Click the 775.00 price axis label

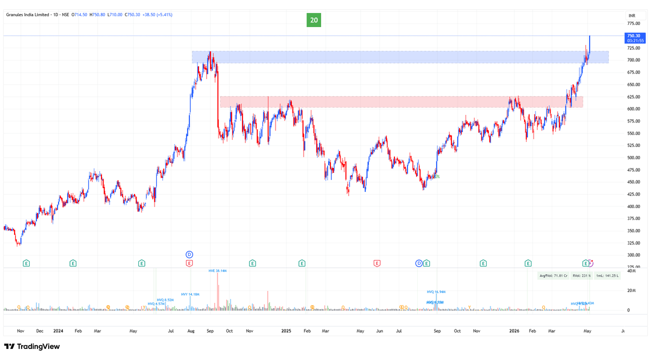coord(633,23)
